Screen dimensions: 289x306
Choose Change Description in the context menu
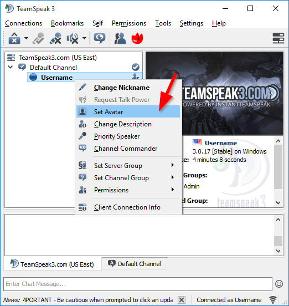tap(128, 124)
